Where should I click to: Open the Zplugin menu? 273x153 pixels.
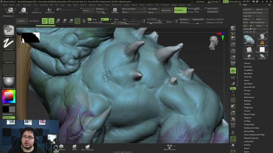pyautogui.click(x=174, y=5)
